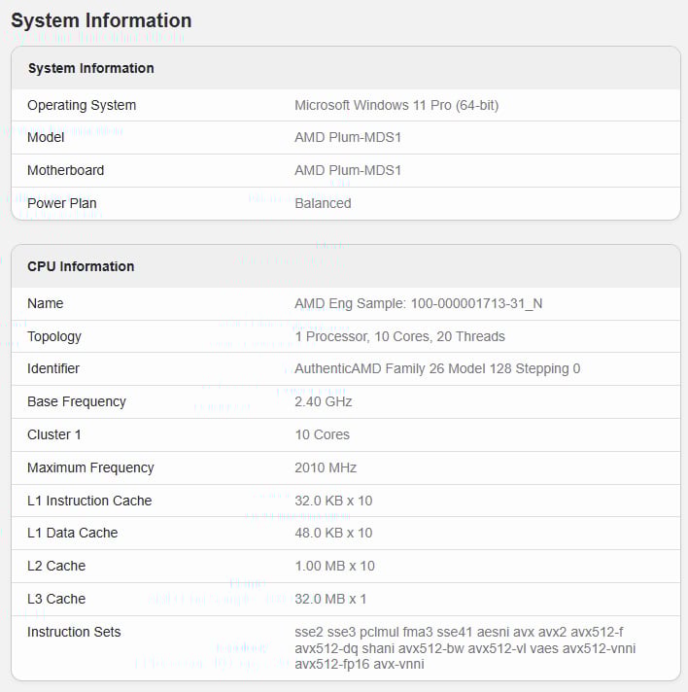
Task: Click the 'Motherboard' row label
Action: coord(66,170)
